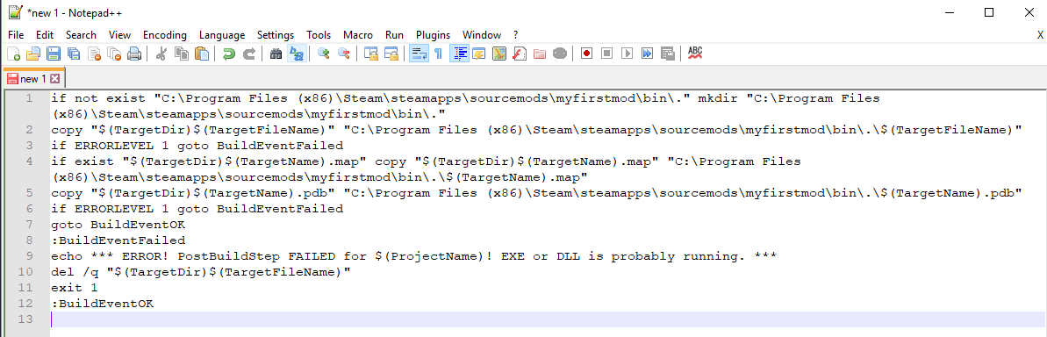
Task: Click ':BuildEventOK' label on line 12
Action: 102,303
